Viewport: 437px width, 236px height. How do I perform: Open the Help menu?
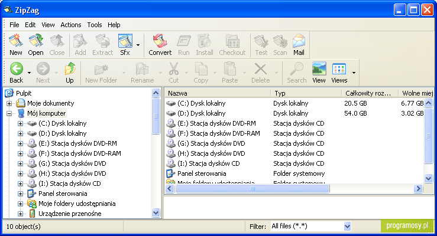tap(114, 25)
